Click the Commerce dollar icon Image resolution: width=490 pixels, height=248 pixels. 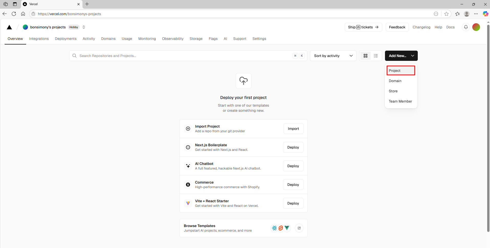[x=188, y=185]
